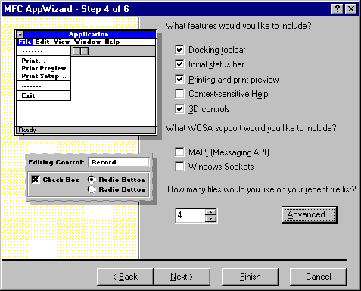Click Print... in the preview File menu
Screen dimensions: 361x291
point(33,61)
